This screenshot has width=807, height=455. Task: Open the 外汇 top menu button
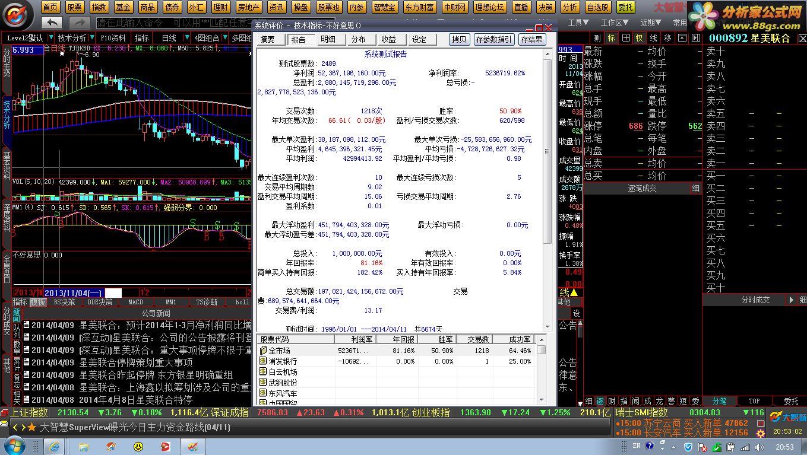[x=196, y=7]
